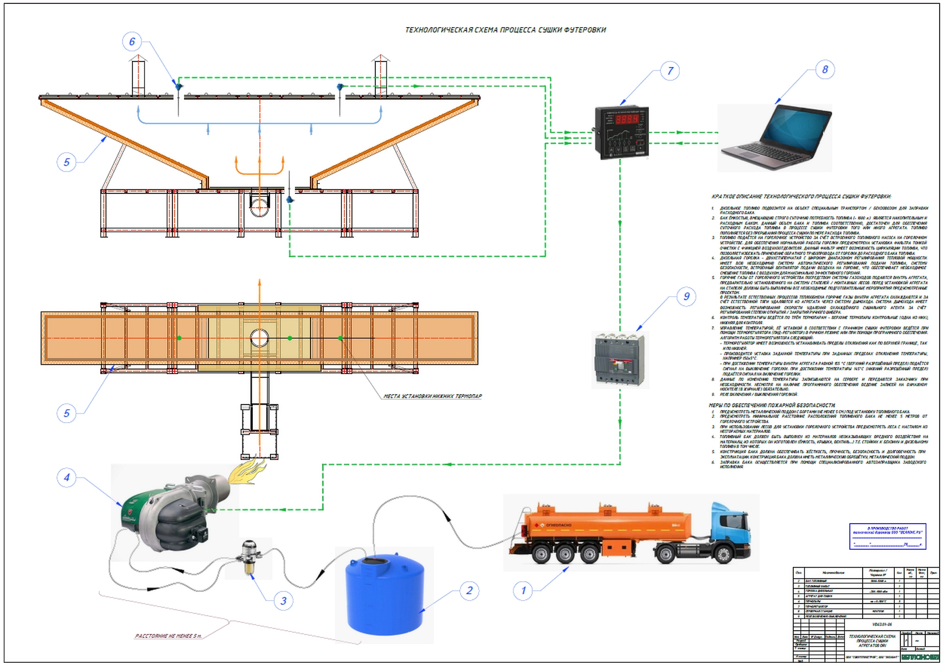This screenshot has height=665, width=943.
Task: Click parts list row for position 2
Action: click(x=866, y=581)
